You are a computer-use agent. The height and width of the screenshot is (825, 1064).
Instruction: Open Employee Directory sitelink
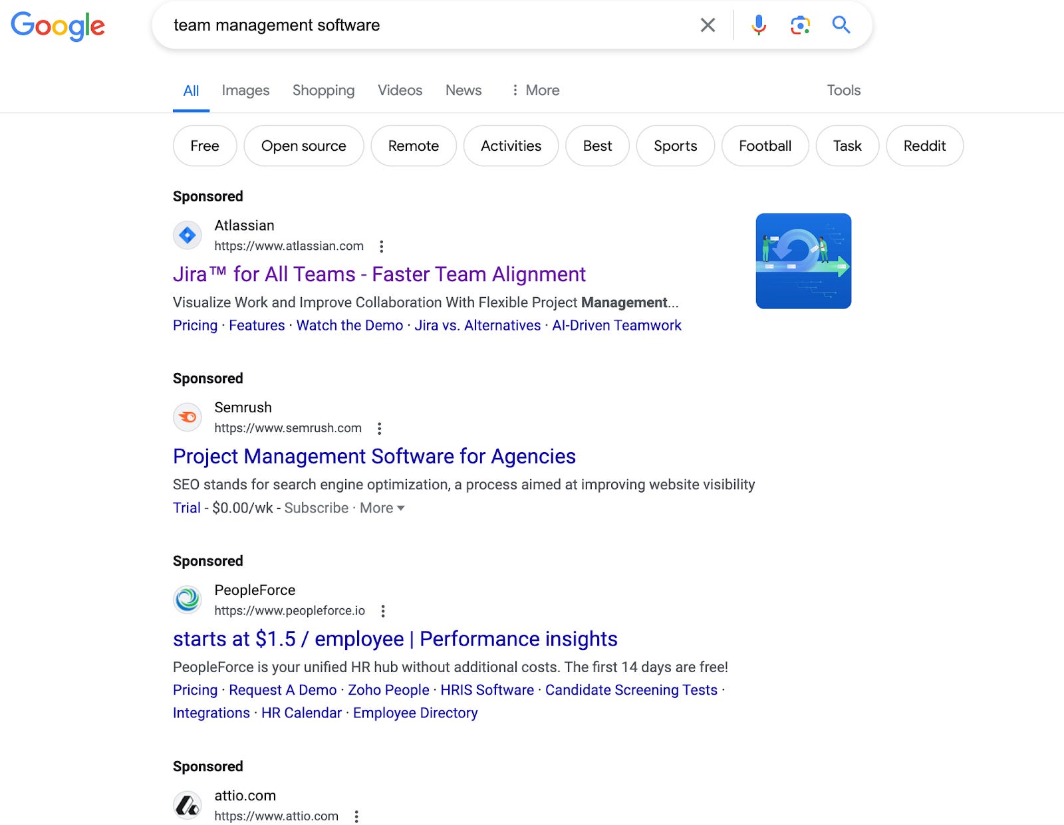(415, 713)
